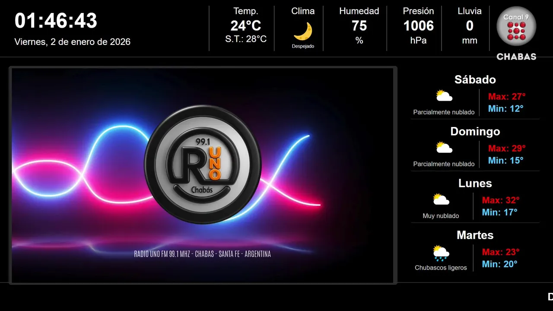This screenshot has height=311, width=553.
Task: Click Domingo's partly cloudy icon
Action: coord(444,147)
